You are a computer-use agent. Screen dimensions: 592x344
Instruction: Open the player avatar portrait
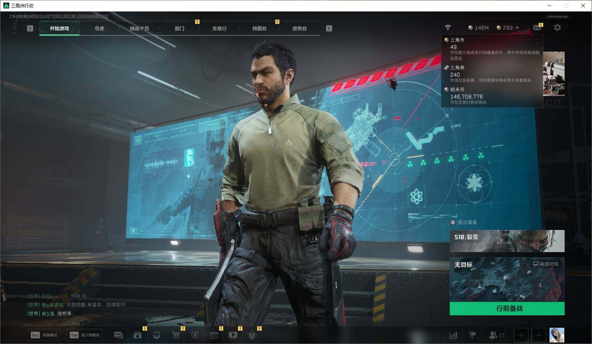click(557, 335)
